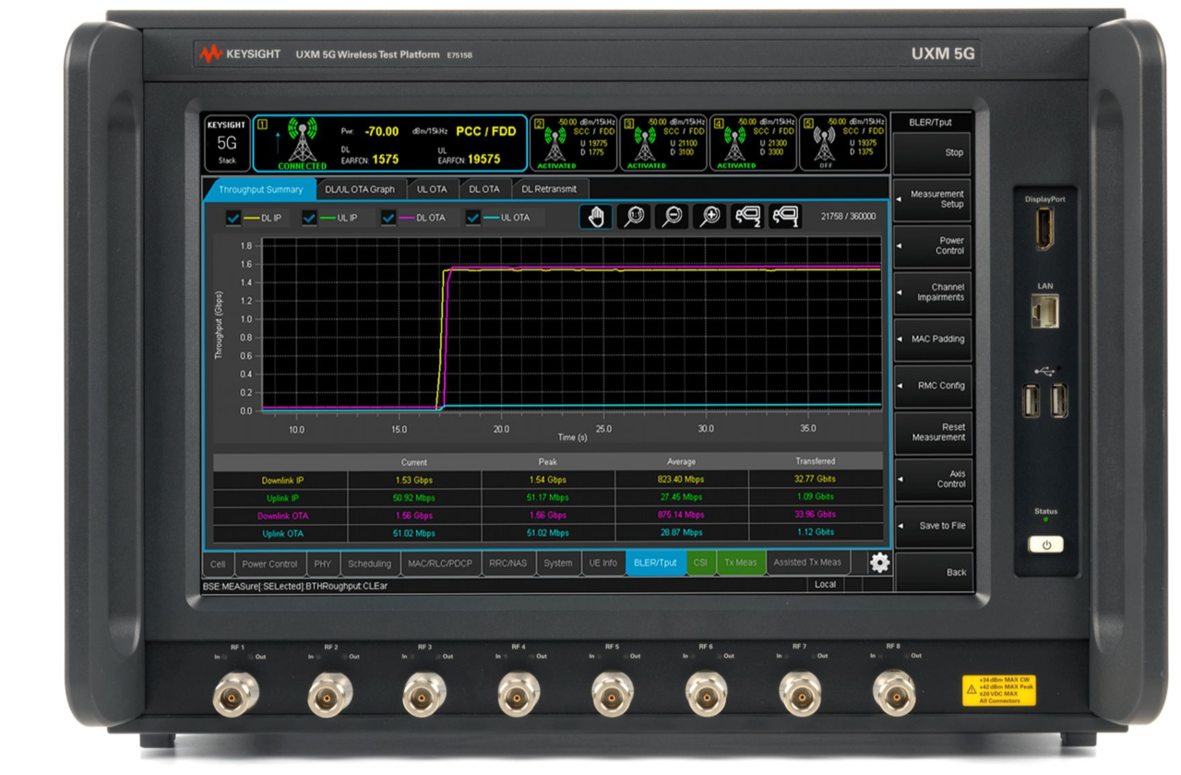The width and height of the screenshot is (1181, 775).
Task: Open the Keysight 5G Stack tile
Action: pyautogui.click(x=227, y=143)
